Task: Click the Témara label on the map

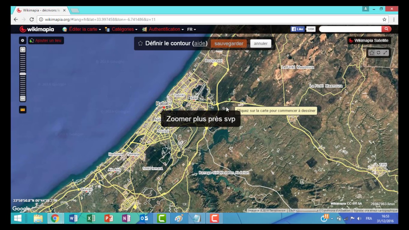Action: point(133,154)
